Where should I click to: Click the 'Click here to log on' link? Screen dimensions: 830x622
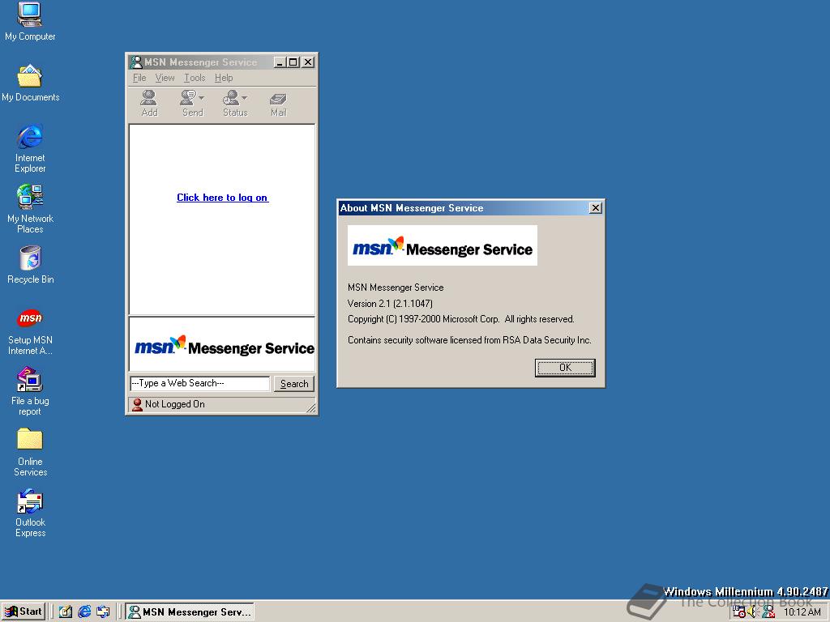coord(222,198)
